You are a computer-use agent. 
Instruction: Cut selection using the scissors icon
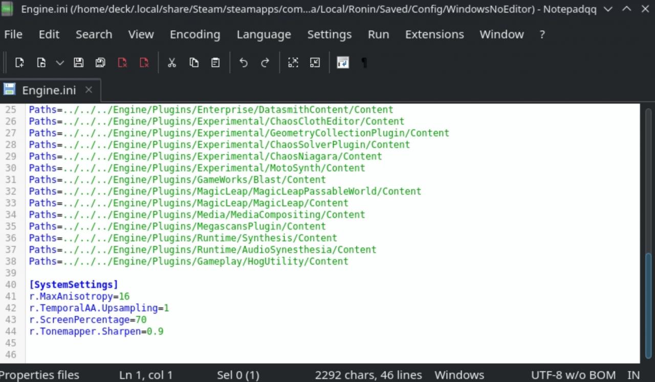click(x=172, y=62)
